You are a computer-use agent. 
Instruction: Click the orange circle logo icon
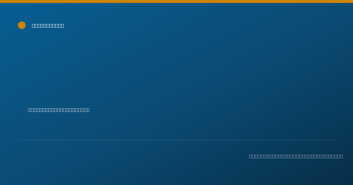[22, 25]
